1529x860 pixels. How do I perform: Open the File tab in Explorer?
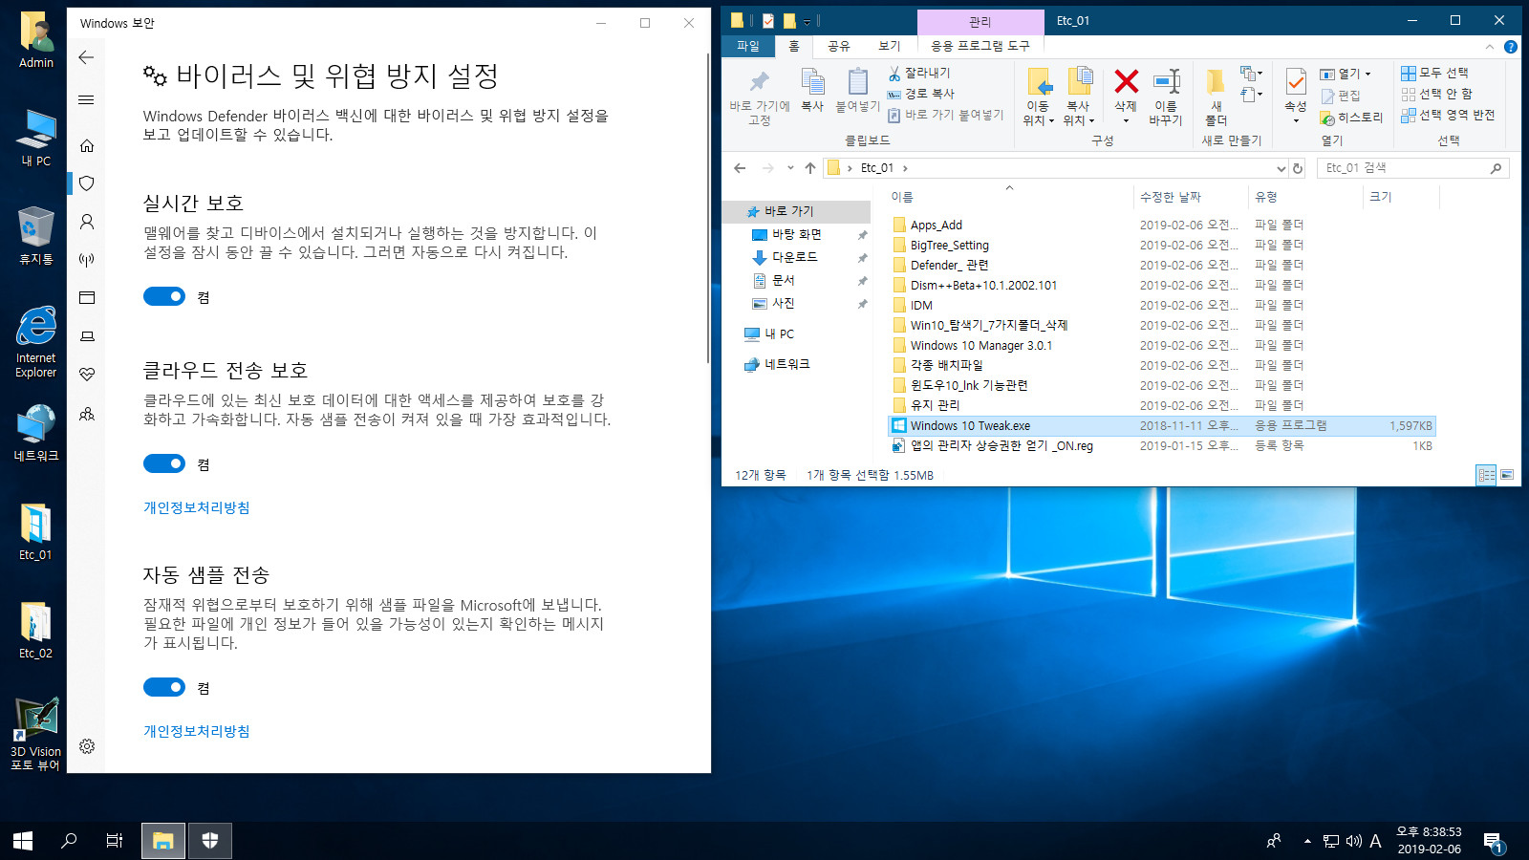[748, 46]
